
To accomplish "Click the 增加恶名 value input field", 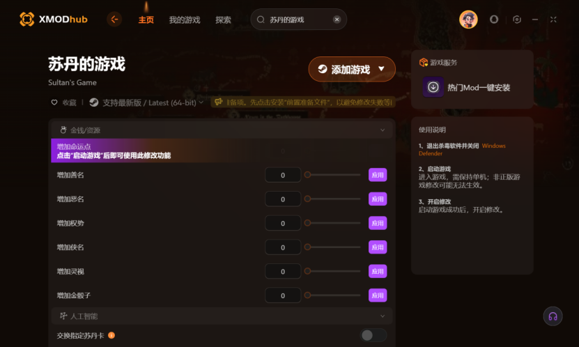I will [x=283, y=199].
